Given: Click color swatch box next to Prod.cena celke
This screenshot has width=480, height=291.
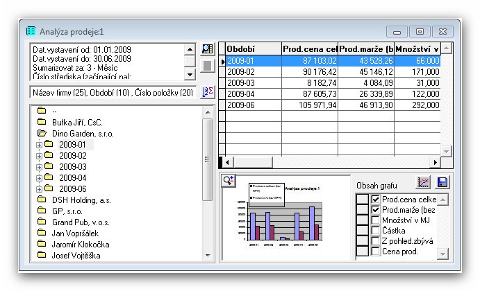Looking at the screenshot, I should (x=362, y=200).
